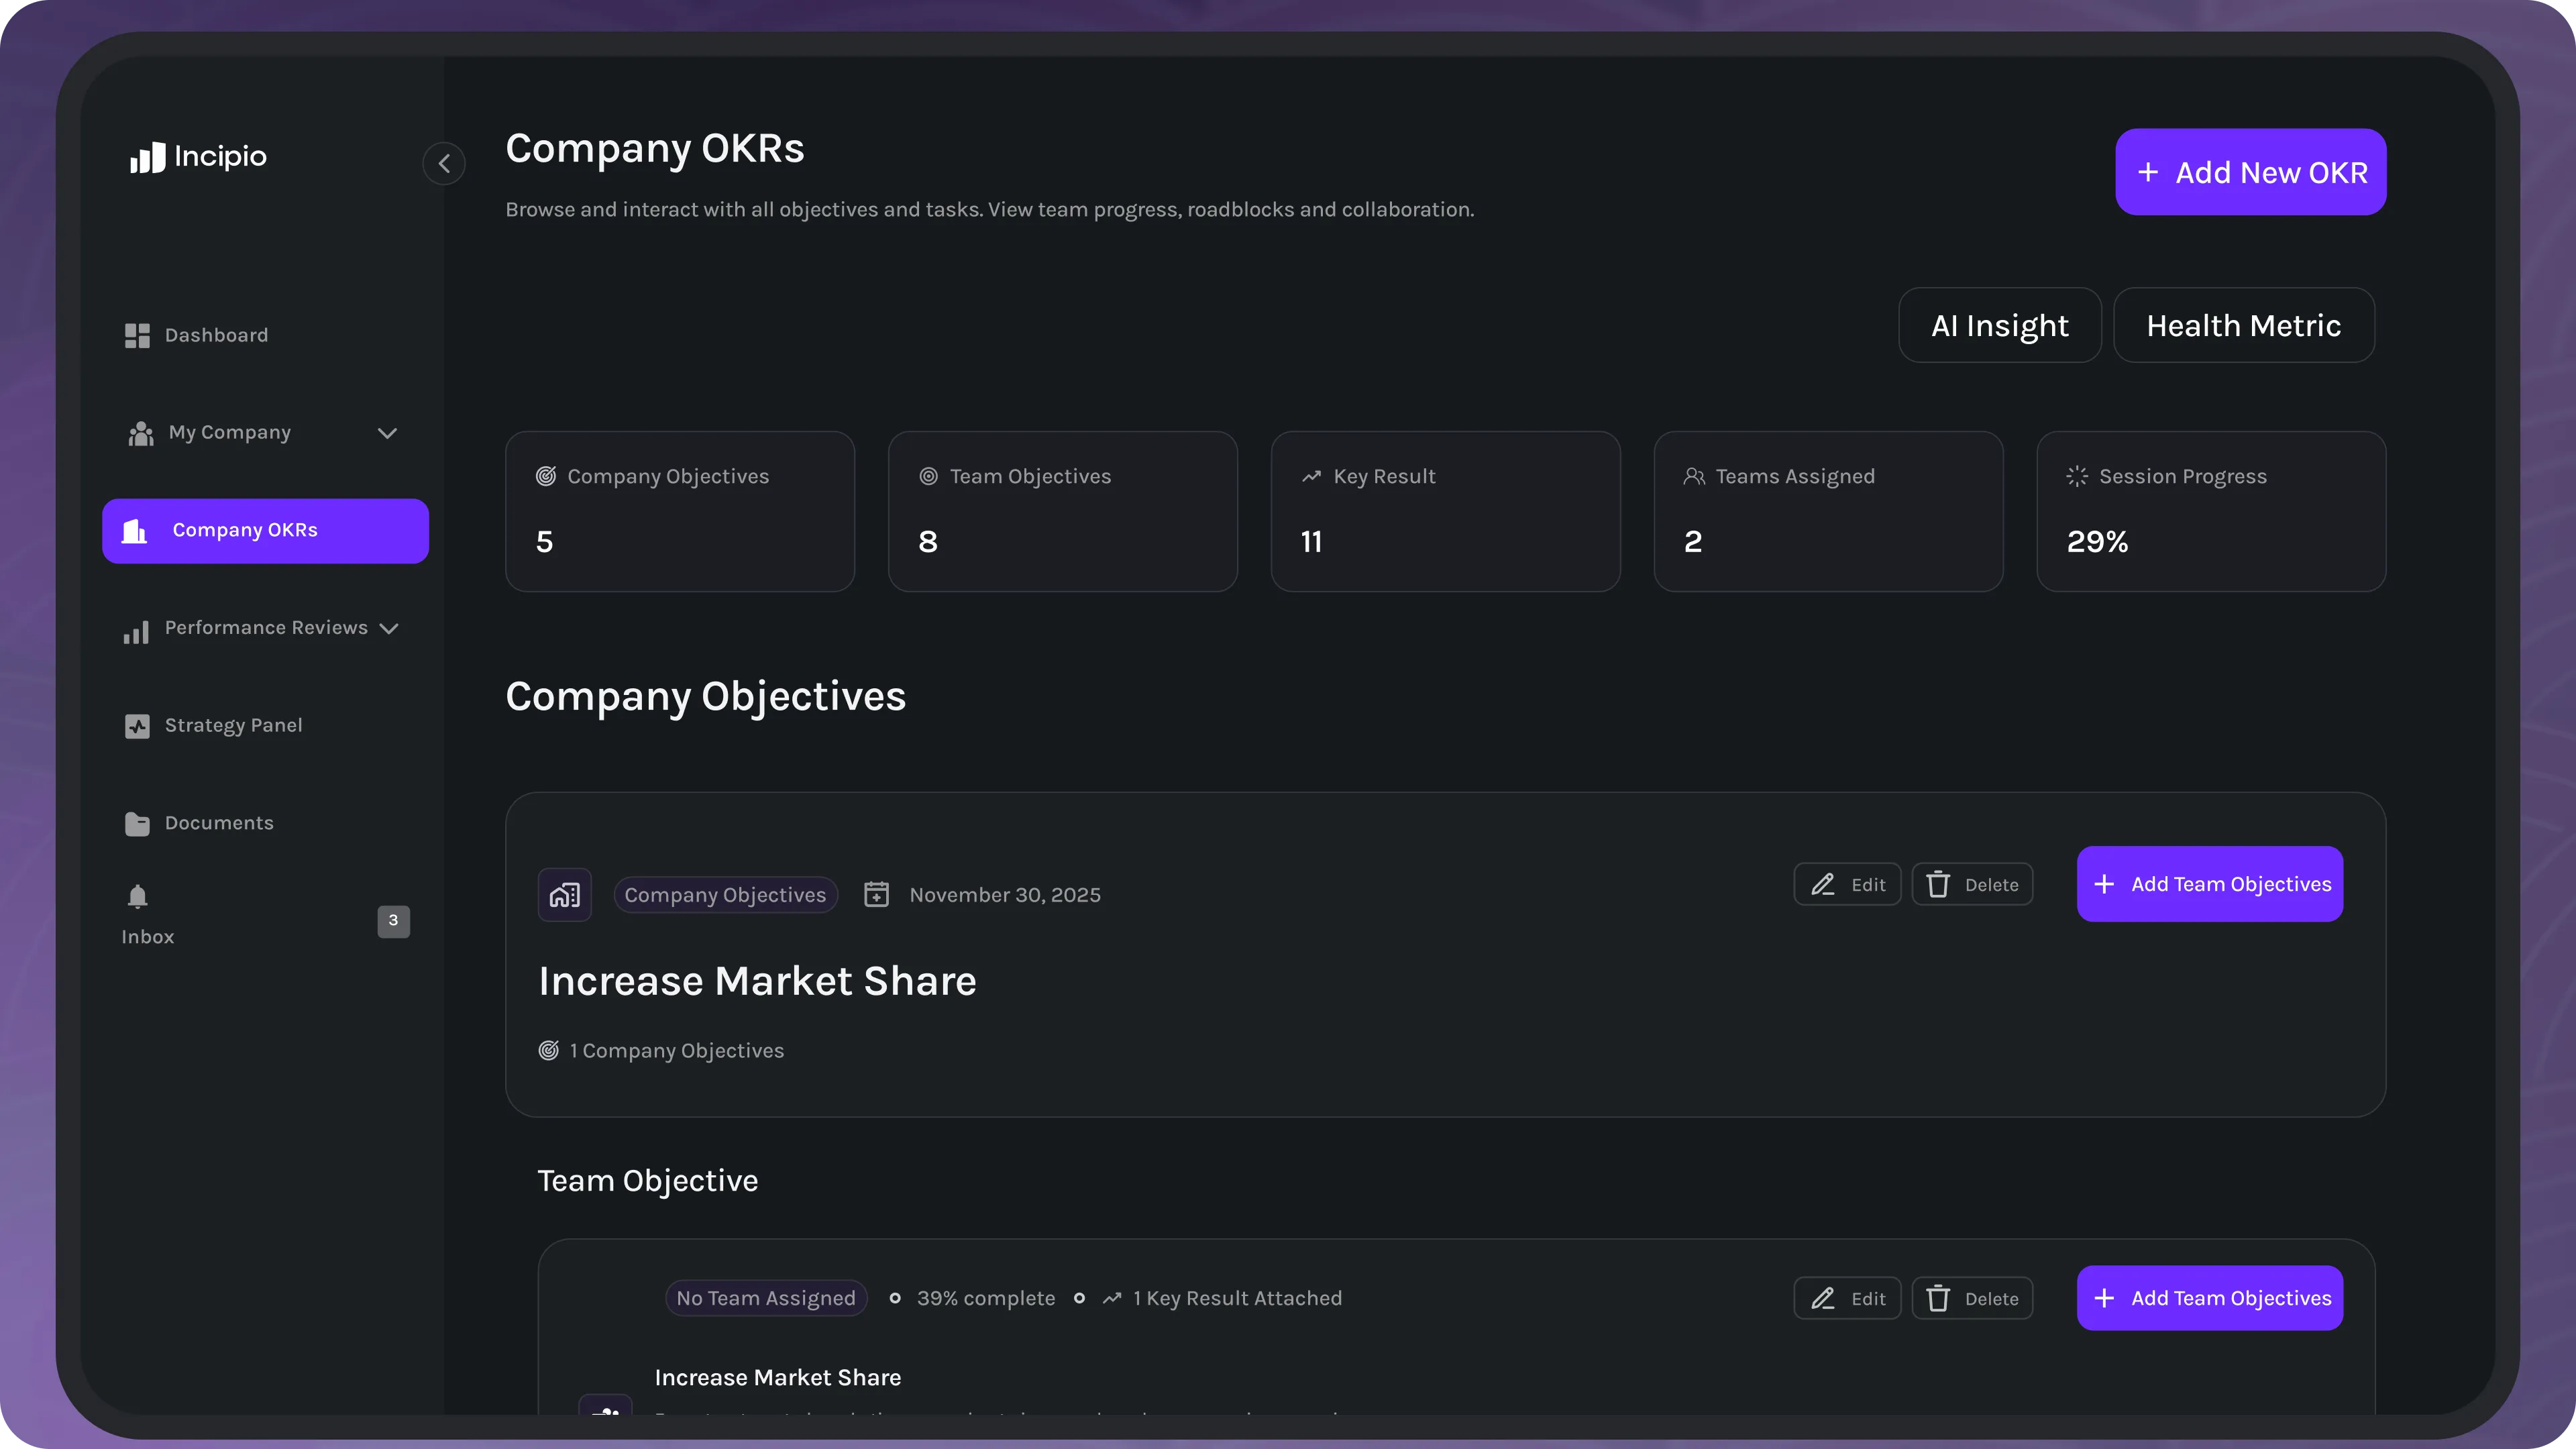Image resolution: width=2576 pixels, height=1449 pixels.
Task: Click the Session Progress 29% card
Action: coord(2210,511)
